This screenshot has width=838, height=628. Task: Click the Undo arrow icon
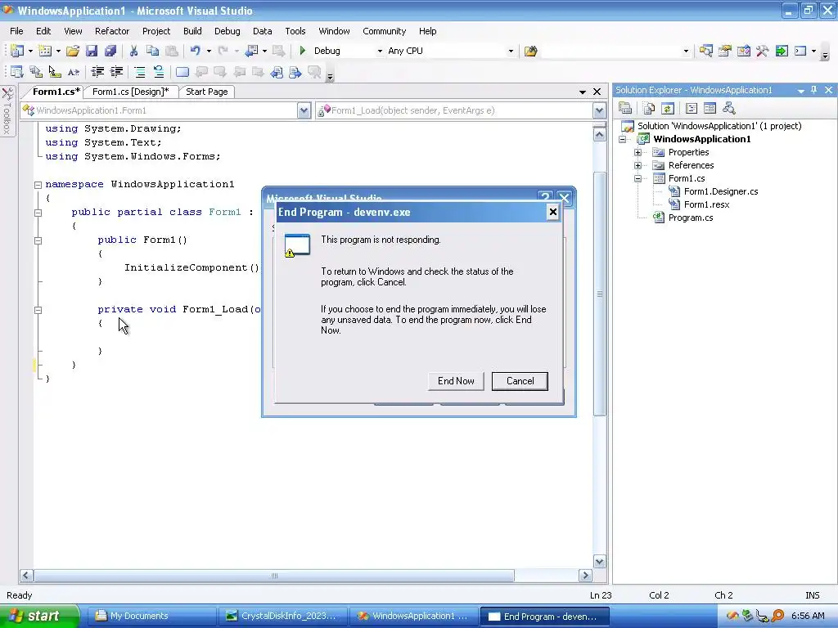[195, 51]
